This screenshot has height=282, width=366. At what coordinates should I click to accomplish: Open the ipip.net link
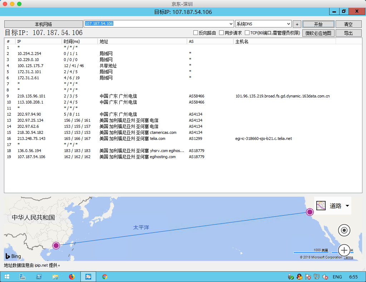pyautogui.click(x=41, y=265)
